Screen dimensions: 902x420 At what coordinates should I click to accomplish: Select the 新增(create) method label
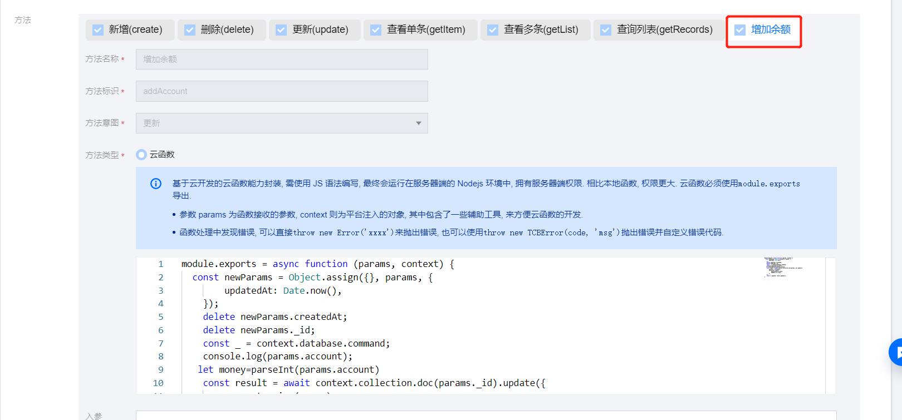[x=135, y=29]
